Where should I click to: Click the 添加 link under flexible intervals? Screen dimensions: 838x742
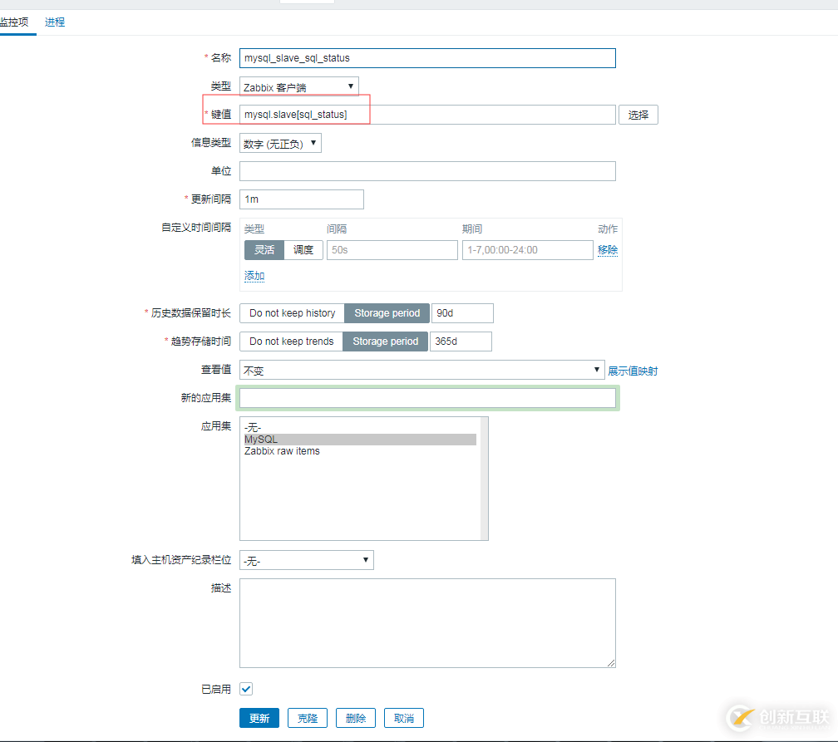254,274
